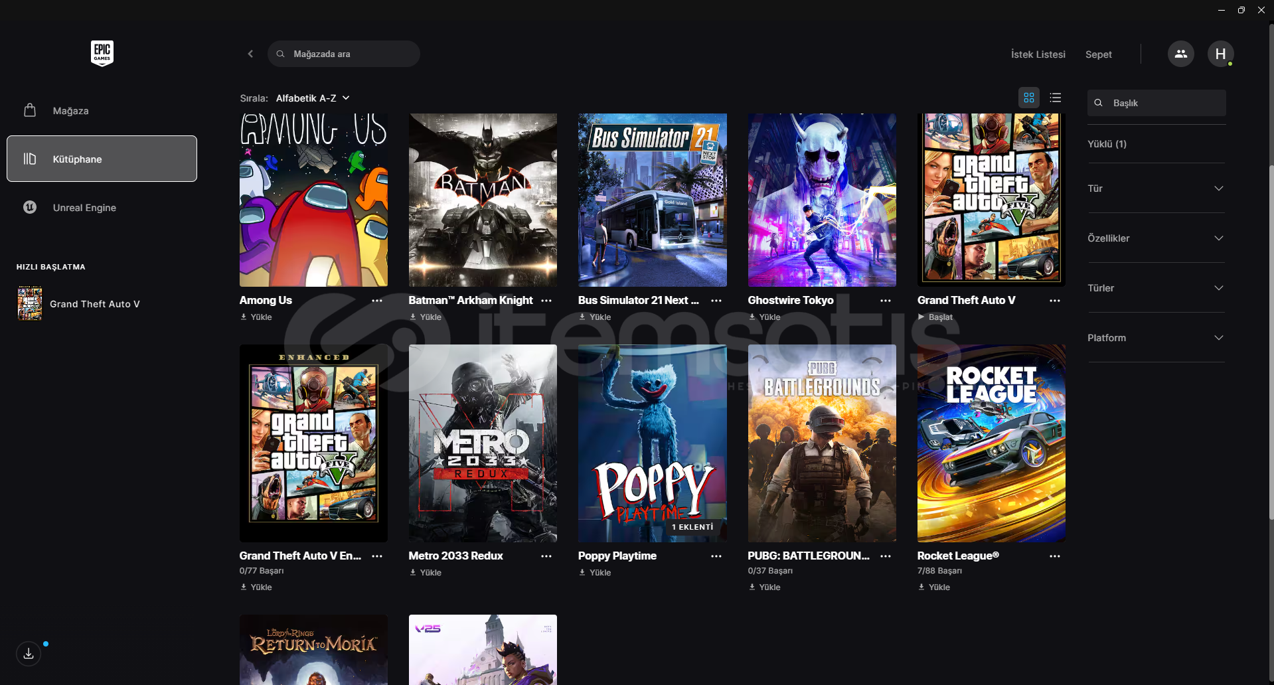Open the friends list icon
Screen dimensions: 1274x685
pos(1180,54)
